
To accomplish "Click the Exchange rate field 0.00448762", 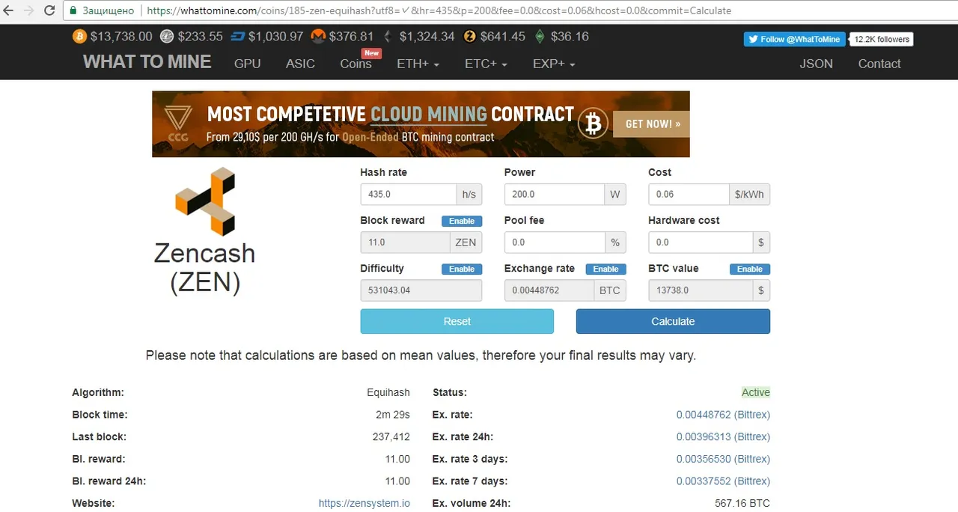I will (549, 290).
